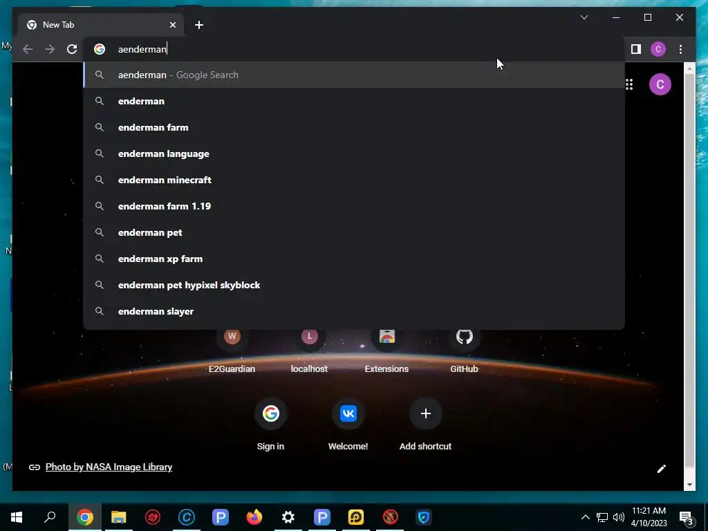Select the 'enderman language' suggestion

tap(354, 153)
